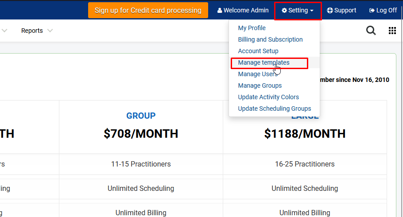Click the Setting gear icon
Screen dimensions: 403x217
(x=284, y=10)
